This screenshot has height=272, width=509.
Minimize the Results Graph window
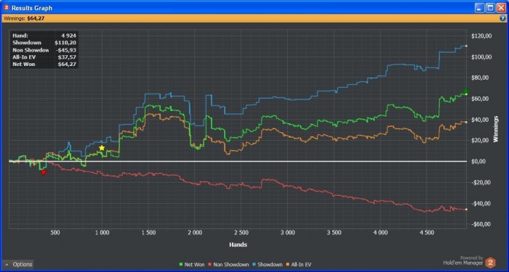tap(480, 8)
